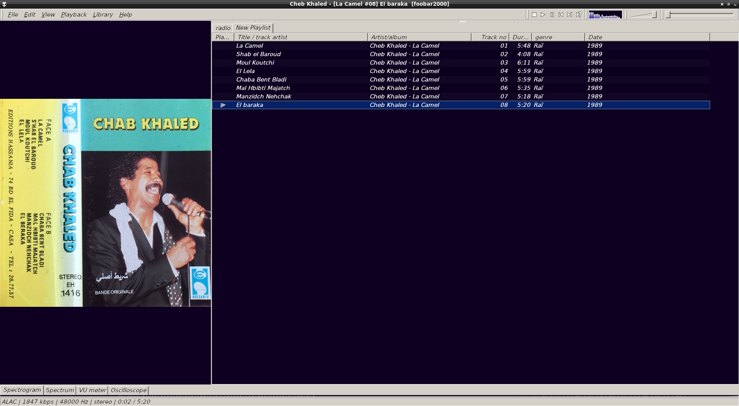Select the New Playlist tab
The width and height of the screenshot is (739, 406).
click(253, 28)
